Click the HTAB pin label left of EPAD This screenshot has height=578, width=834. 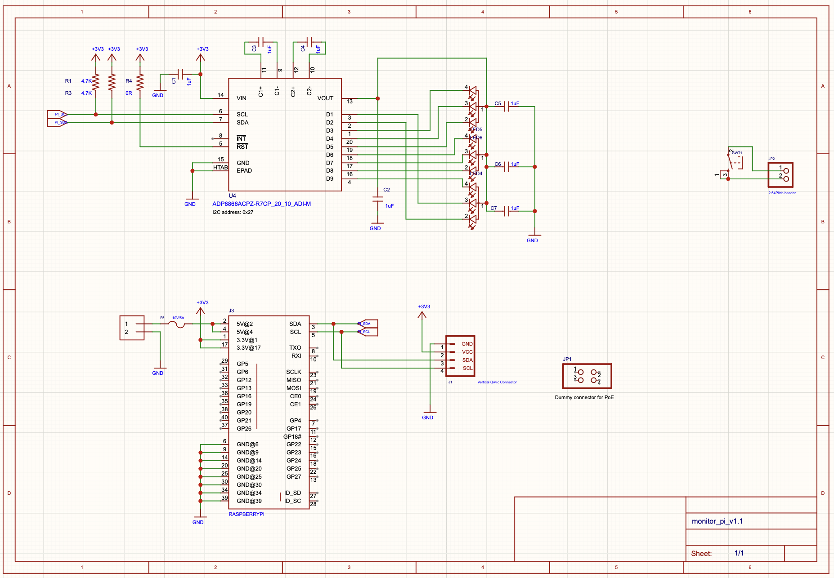[x=220, y=168]
